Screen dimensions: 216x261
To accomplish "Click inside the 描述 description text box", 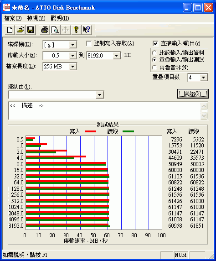I will (x=104, y=111).
